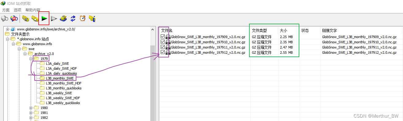Open the 方案 menu
Image resolution: width=403 pixels, height=121 pixels.
6,10
